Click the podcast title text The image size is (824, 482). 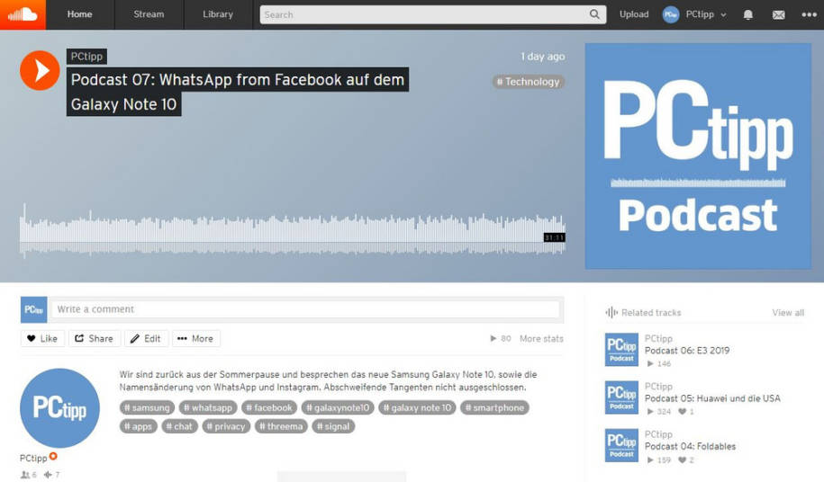[238, 92]
